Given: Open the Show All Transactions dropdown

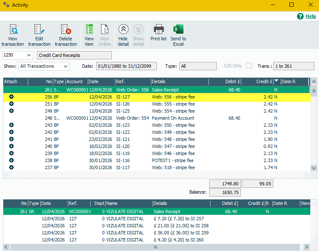Looking at the screenshot, I should 65,66.
